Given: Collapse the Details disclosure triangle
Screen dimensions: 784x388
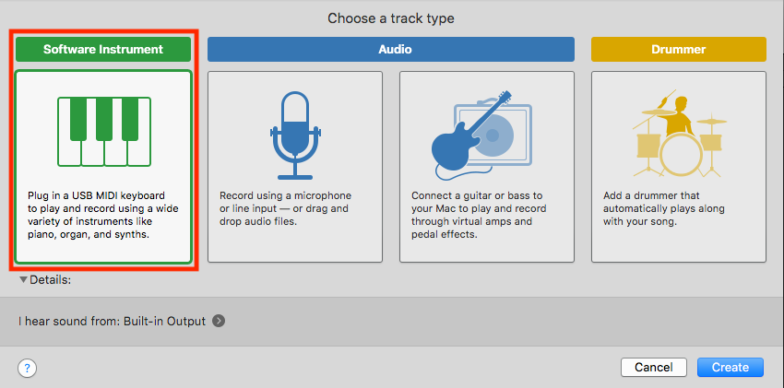Looking at the screenshot, I should tap(23, 280).
